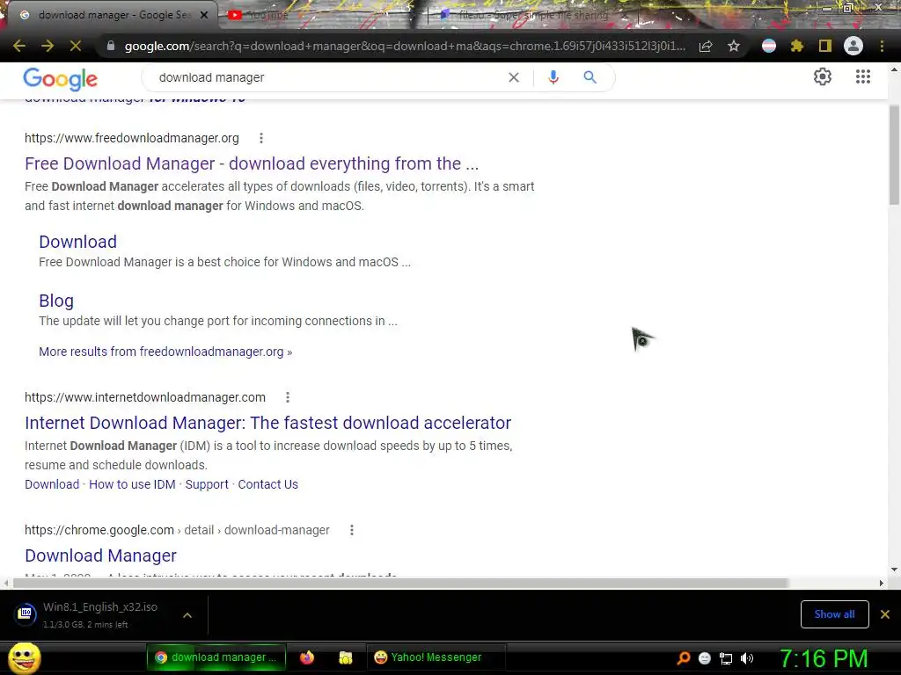Open the Extensions puzzle menu
The height and width of the screenshot is (675, 901).
click(x=797, y=46)
